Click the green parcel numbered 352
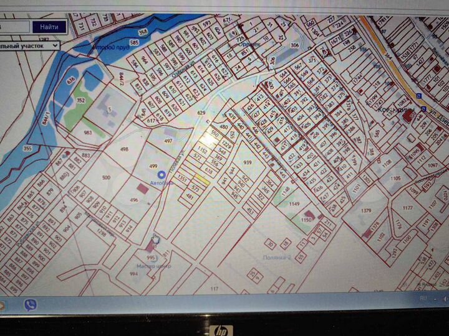449x336 pixels. click(80, 100)
